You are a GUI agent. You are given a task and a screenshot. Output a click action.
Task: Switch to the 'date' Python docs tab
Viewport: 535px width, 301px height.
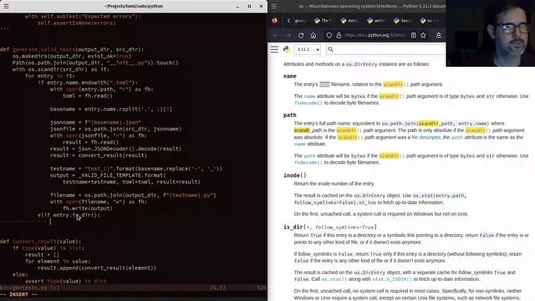click(349, 21)
